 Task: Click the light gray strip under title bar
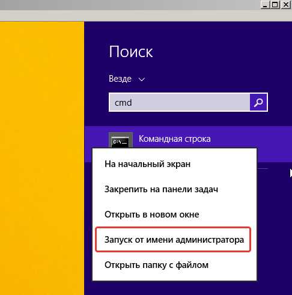click(x=146, y=16)
